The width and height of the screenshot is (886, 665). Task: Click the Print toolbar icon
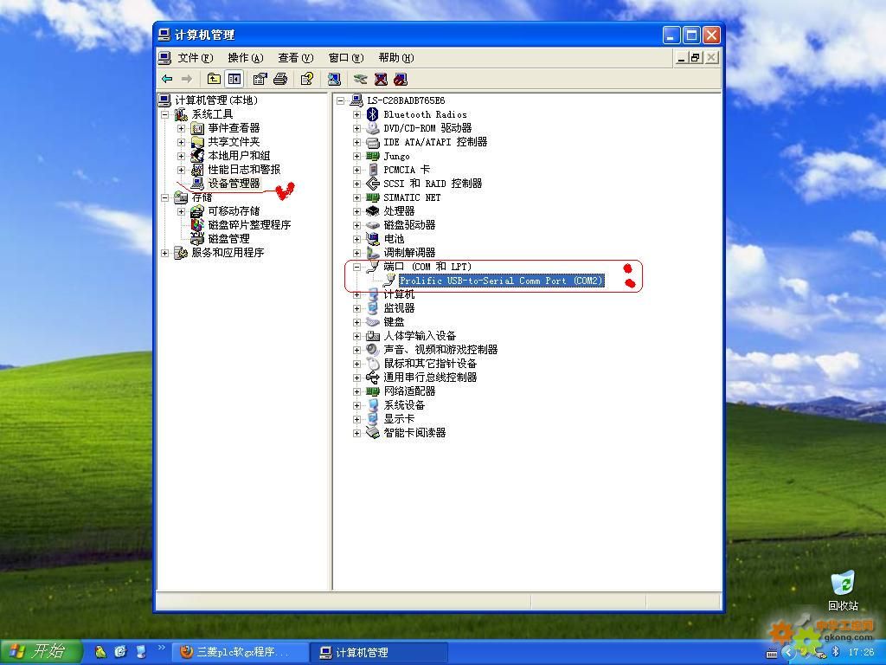(280, 79)
